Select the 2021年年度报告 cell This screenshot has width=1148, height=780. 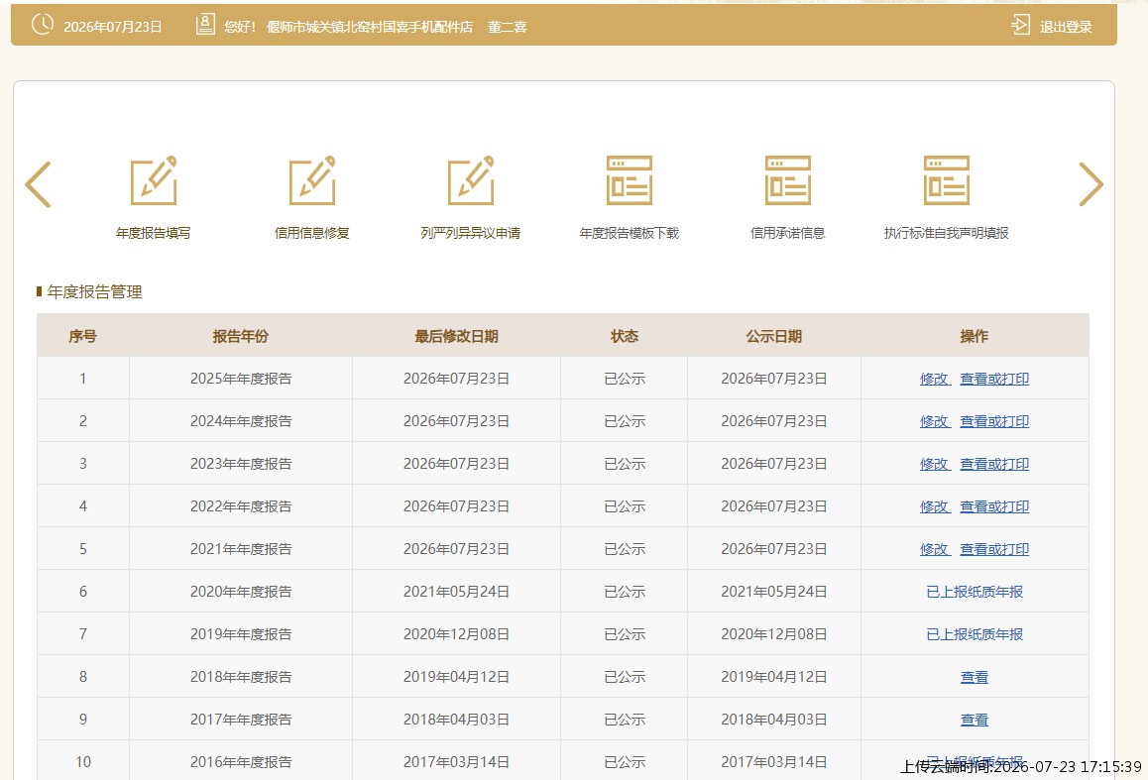241,549
